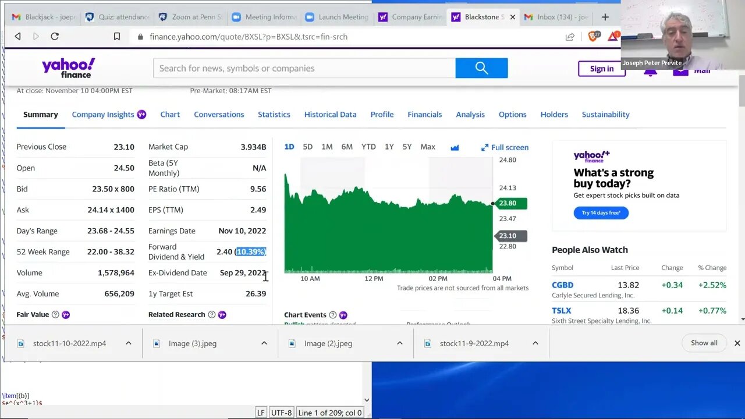Open Brave shields icon
The width and height of the screenshot is (745, 419).
pos(593,36)
